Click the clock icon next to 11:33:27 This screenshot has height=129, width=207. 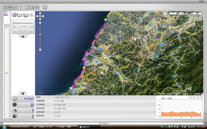14,99
